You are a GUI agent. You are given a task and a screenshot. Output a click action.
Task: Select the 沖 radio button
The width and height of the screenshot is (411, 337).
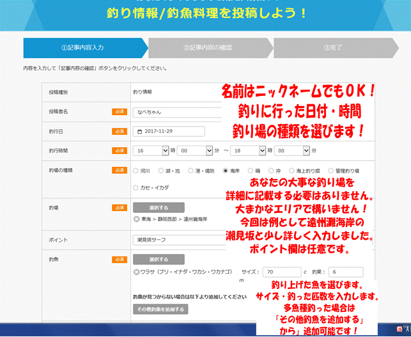click(271, 171)
